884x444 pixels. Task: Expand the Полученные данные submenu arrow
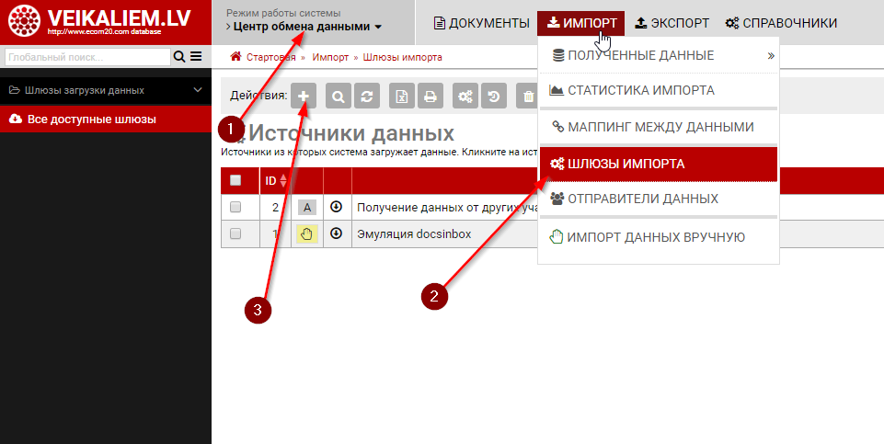pos(771,55)
